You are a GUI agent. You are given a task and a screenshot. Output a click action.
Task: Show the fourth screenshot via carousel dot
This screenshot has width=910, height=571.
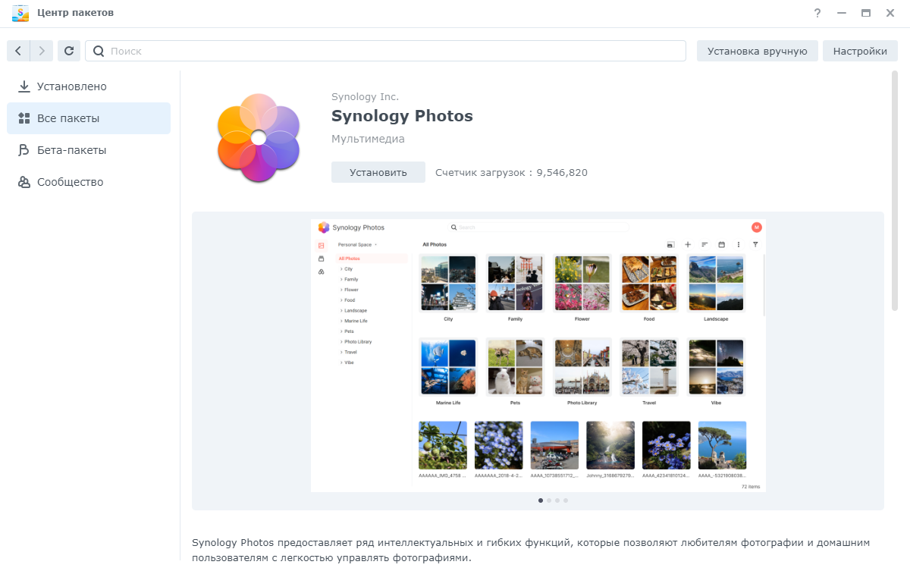[x=566, y=500]
